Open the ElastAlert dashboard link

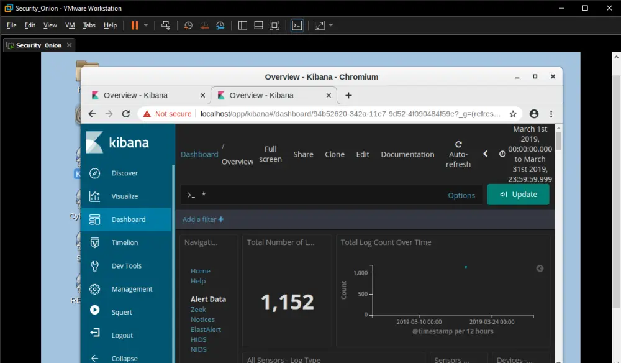pos(206,329)
